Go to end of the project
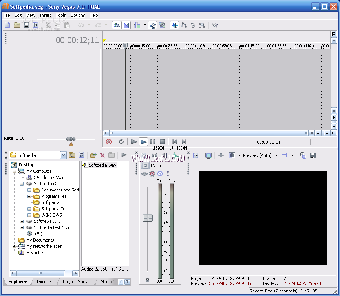The width and height of the screenshot is (340, 296). coord(184,142)
